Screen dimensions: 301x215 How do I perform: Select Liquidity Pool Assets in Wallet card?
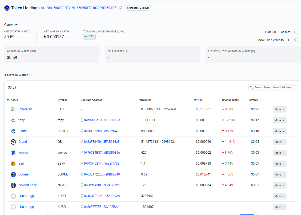coord(253,55)
